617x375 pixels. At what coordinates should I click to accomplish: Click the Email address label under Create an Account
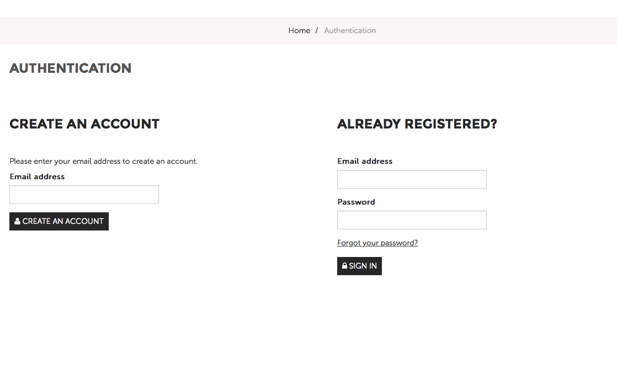tap(37, 176)
